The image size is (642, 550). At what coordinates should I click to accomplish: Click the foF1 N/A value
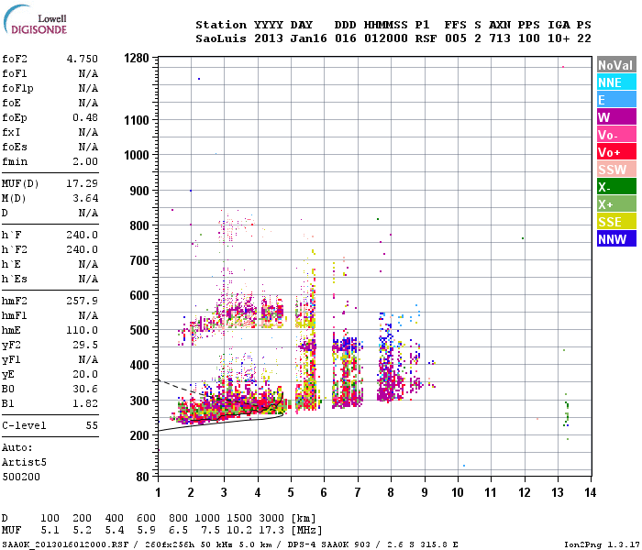coord(88,73)
